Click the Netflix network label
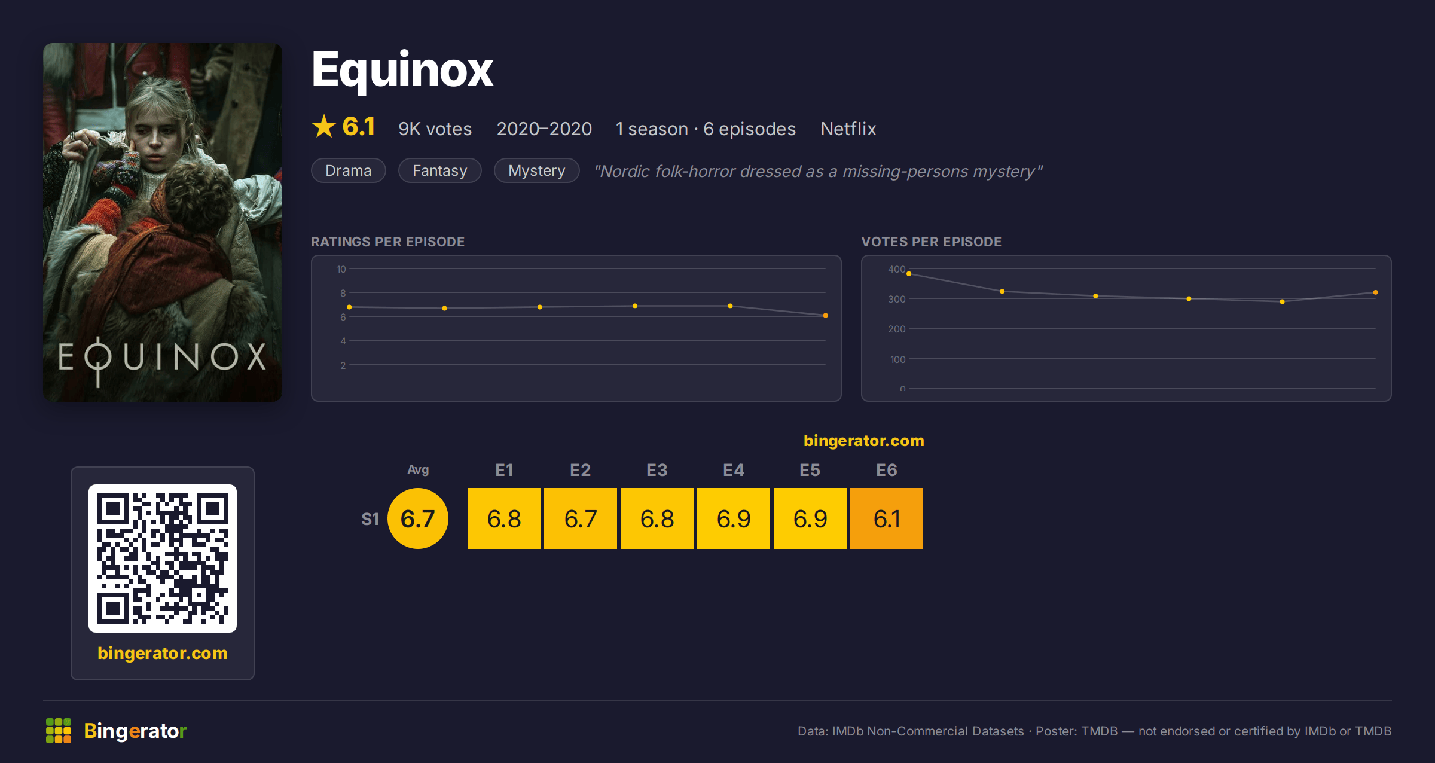This screenshot has height=763, width=1435. tap(848, 129)
